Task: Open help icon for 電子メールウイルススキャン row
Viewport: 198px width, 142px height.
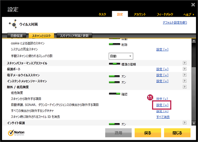Action: [x=184, y=75]
